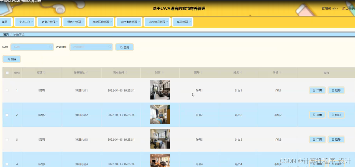This screenshot has height=167, width=356.
Task: Sort by the 标题 column sort icon
Action: [x=44, y=73]
